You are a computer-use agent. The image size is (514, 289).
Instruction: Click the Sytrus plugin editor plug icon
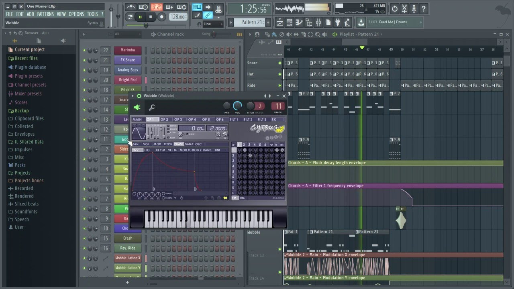tap(137, 108)
